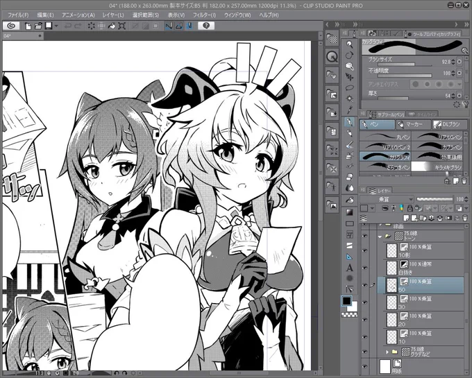Open the ファイル(F) menu
The height and width of the screenshot is (378, 472).
click(x=18, y=15)
